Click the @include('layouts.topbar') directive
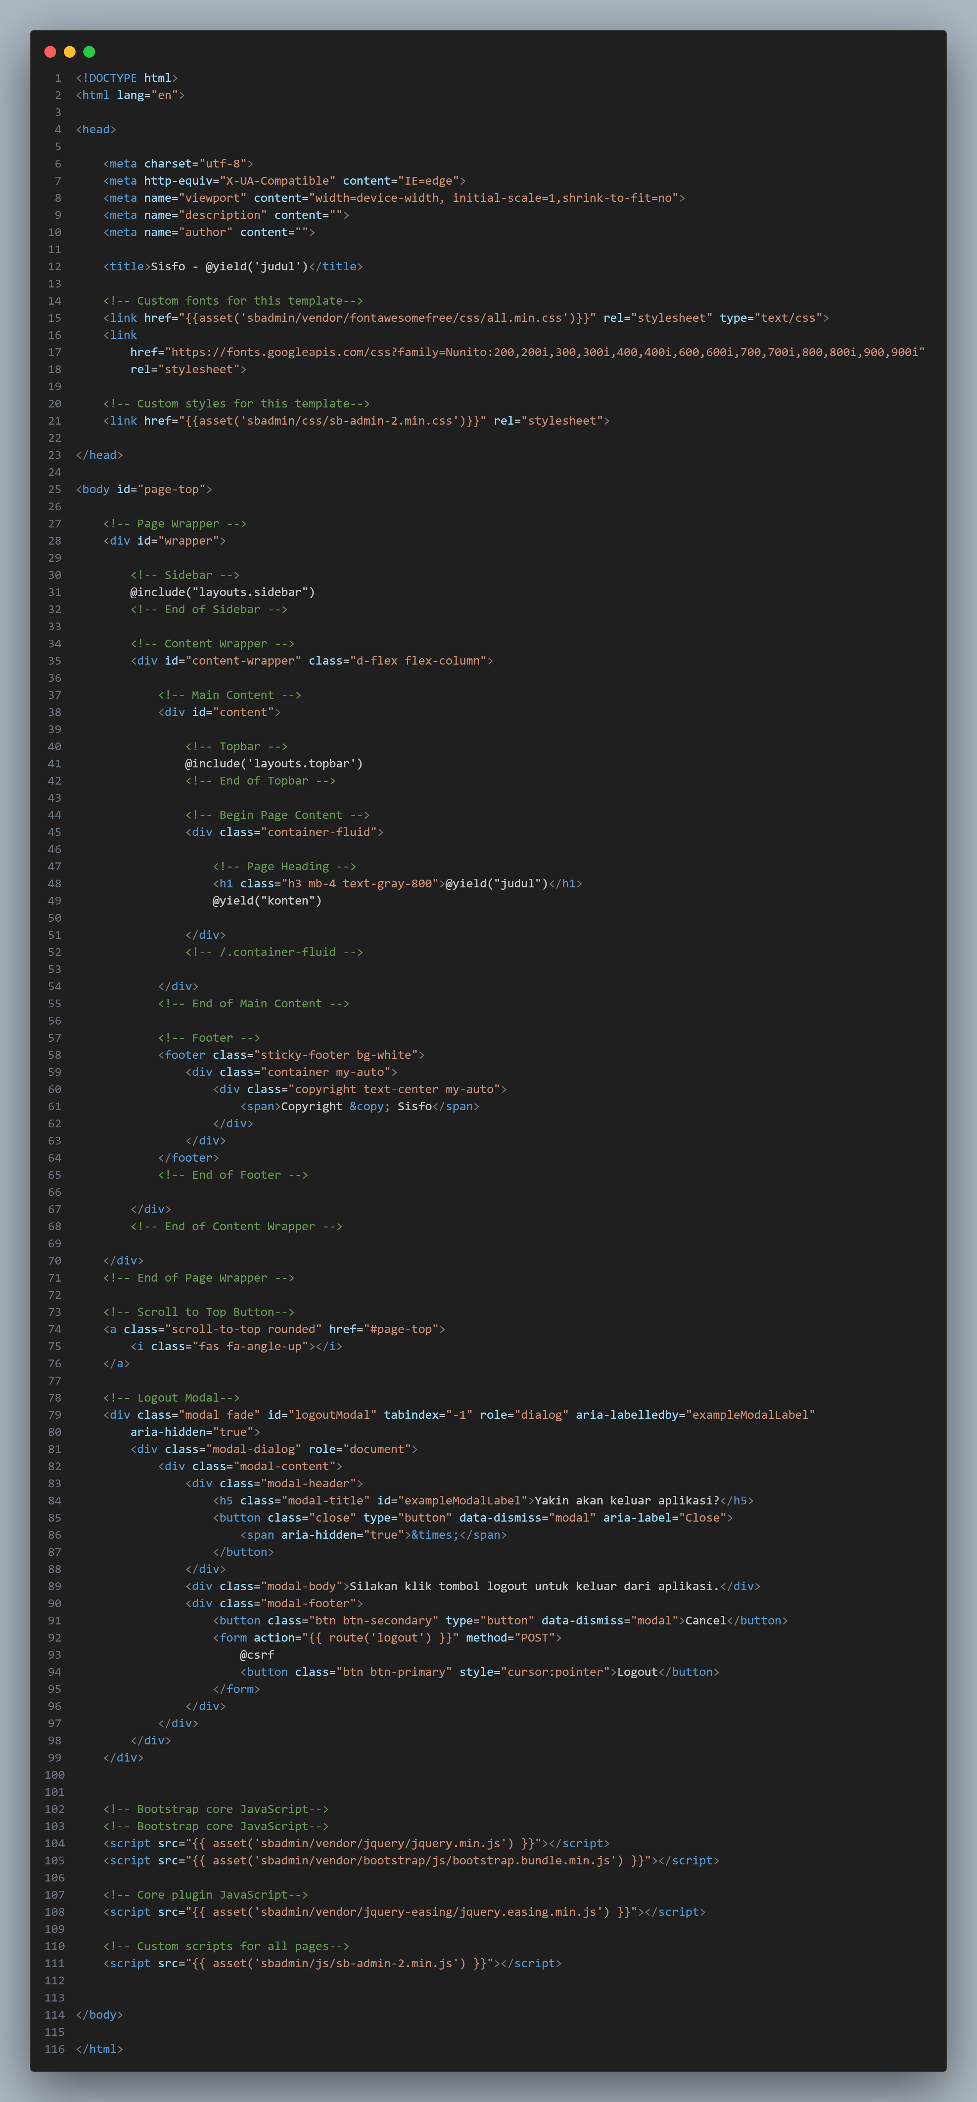977x2102 pixels. click(x=273, y=764)
